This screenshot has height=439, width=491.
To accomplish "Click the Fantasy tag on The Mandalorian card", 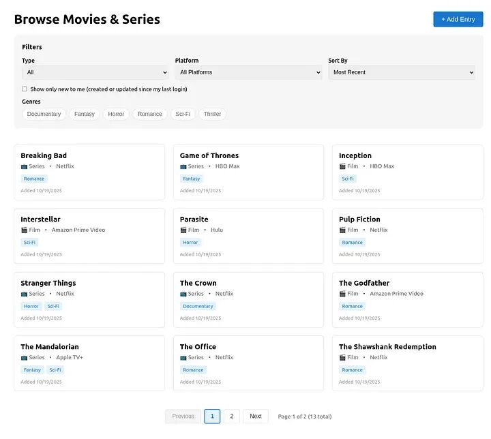I will [x=32, y=369].
